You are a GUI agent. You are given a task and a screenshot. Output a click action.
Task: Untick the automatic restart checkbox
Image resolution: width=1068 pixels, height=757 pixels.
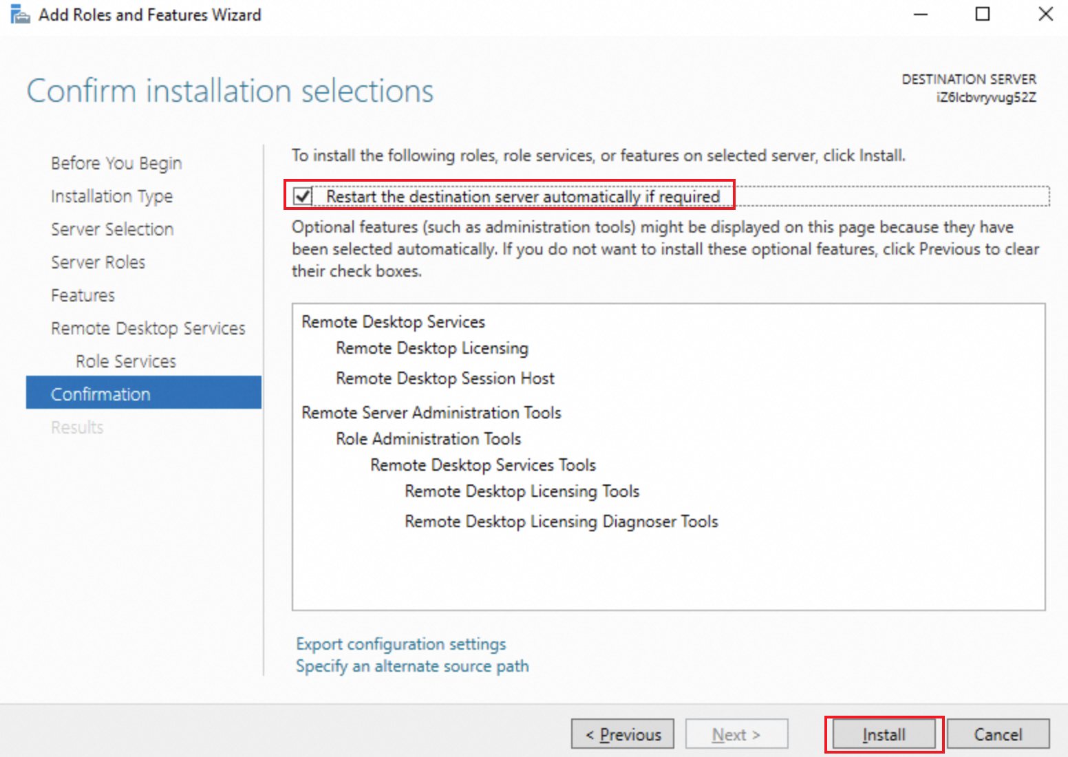(303, 196)
